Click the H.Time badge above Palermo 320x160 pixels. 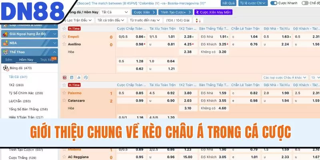74,85
